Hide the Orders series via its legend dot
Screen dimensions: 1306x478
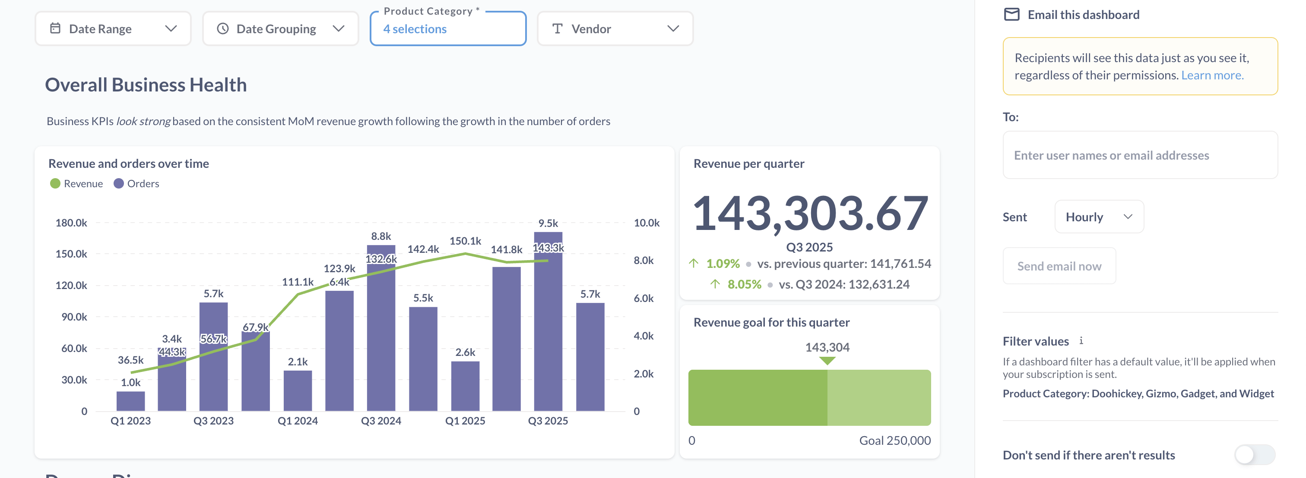(x=119, y=183)
